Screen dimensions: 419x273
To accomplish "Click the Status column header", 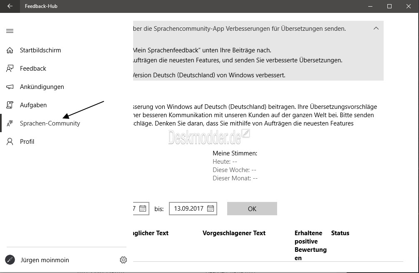I will tap(340, 233).
